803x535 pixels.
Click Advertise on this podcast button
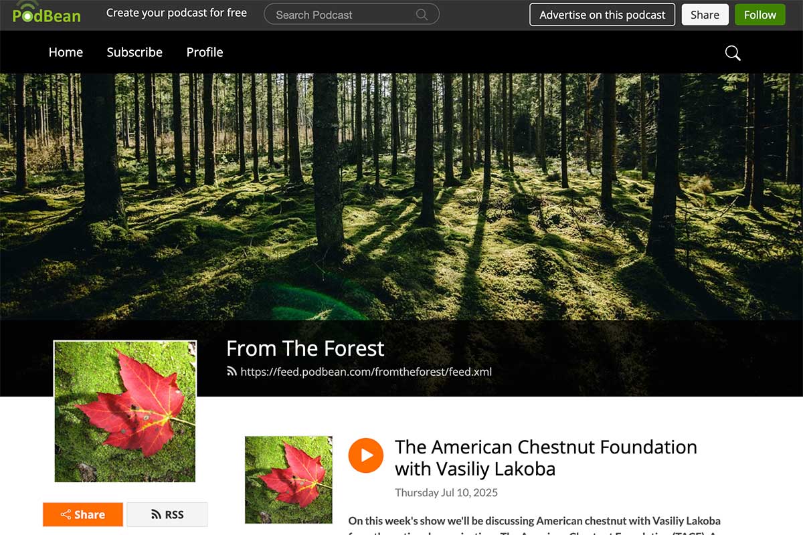602,15
